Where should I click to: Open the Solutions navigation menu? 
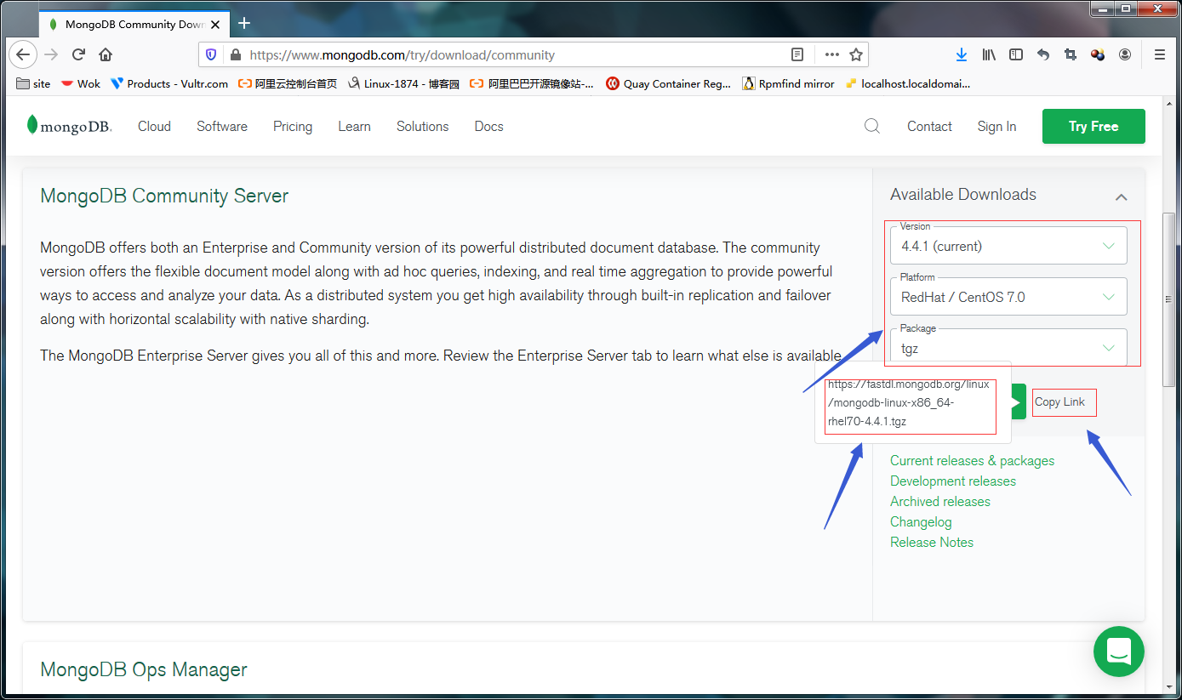(422, 126)
